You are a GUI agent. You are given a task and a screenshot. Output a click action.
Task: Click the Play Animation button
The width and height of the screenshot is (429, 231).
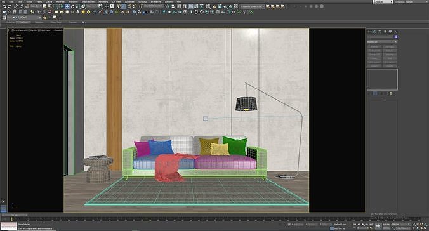362,225
